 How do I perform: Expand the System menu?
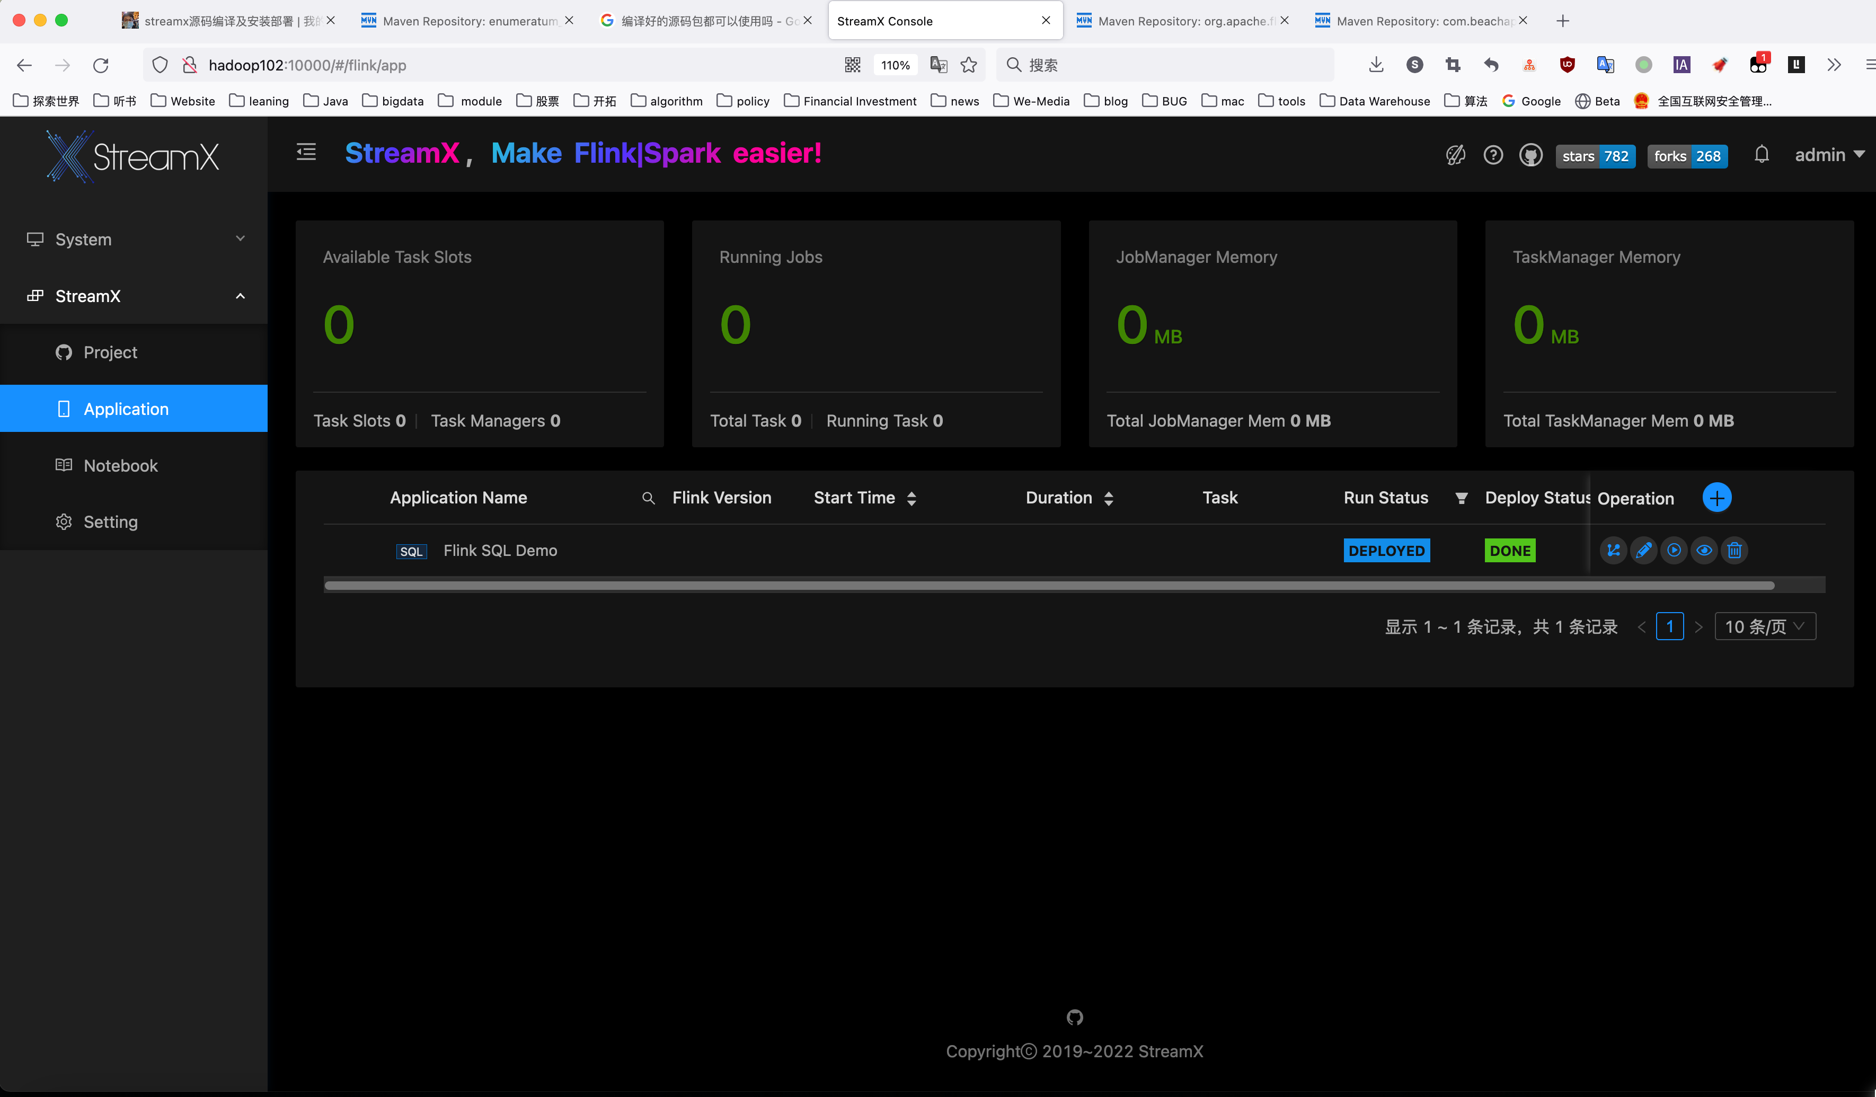click(134, 240)
